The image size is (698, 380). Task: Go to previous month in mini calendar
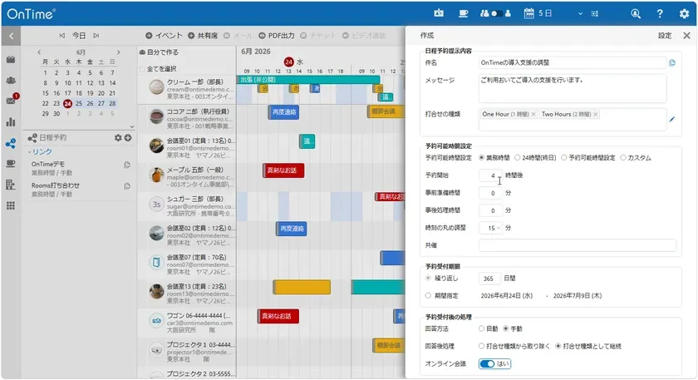tap(39, 52)
